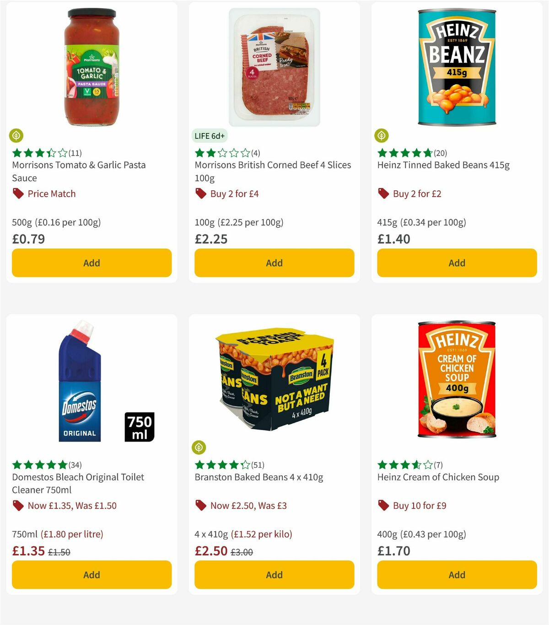Click the tag icon next to Buy 2 for £4

[200, 194]
